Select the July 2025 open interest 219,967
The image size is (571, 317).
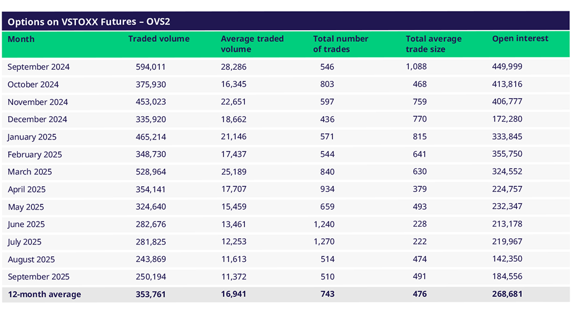click(x=507, y=242)
